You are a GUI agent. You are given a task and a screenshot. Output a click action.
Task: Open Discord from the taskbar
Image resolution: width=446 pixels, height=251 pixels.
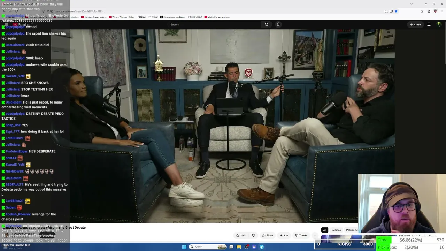[254, 247]
